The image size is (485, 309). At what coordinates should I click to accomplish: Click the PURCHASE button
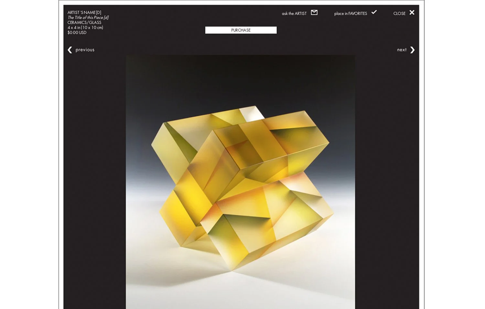tap(241, 30)
